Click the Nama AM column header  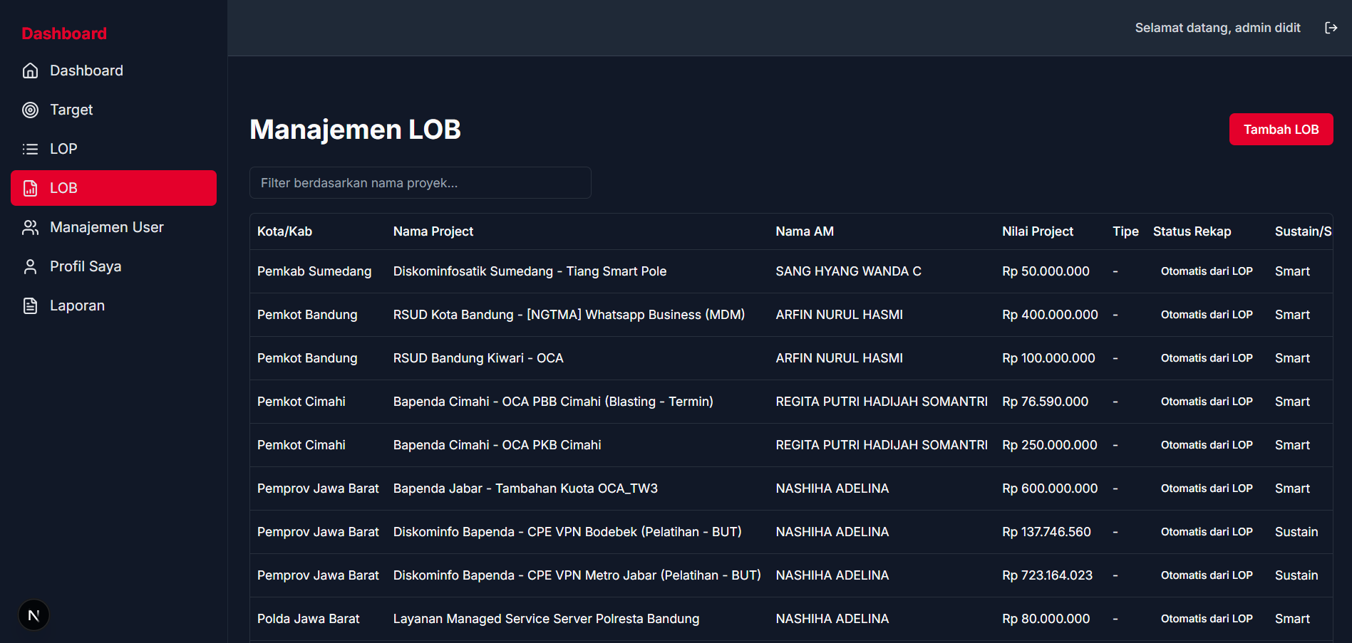[x=804, y=231]
